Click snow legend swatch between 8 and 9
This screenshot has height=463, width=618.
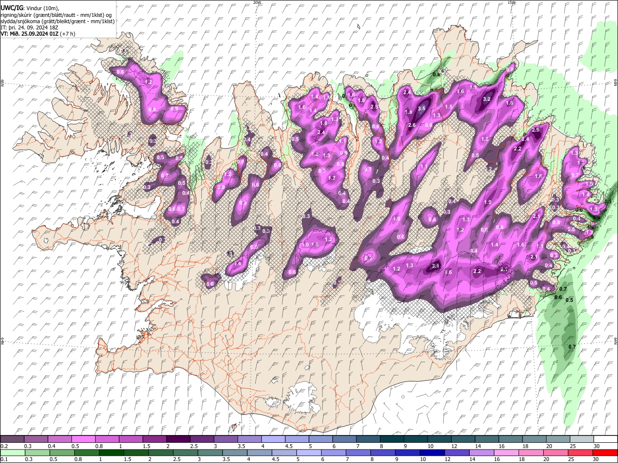pyautogui.click(x=392, y=439)
